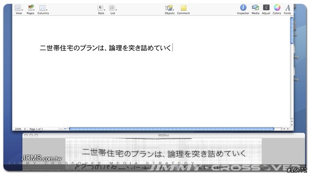Go to next page arrow
Image resolution: width=310 pixels, height=174 pixels.
pyautogui.click(x=65, y=129)
